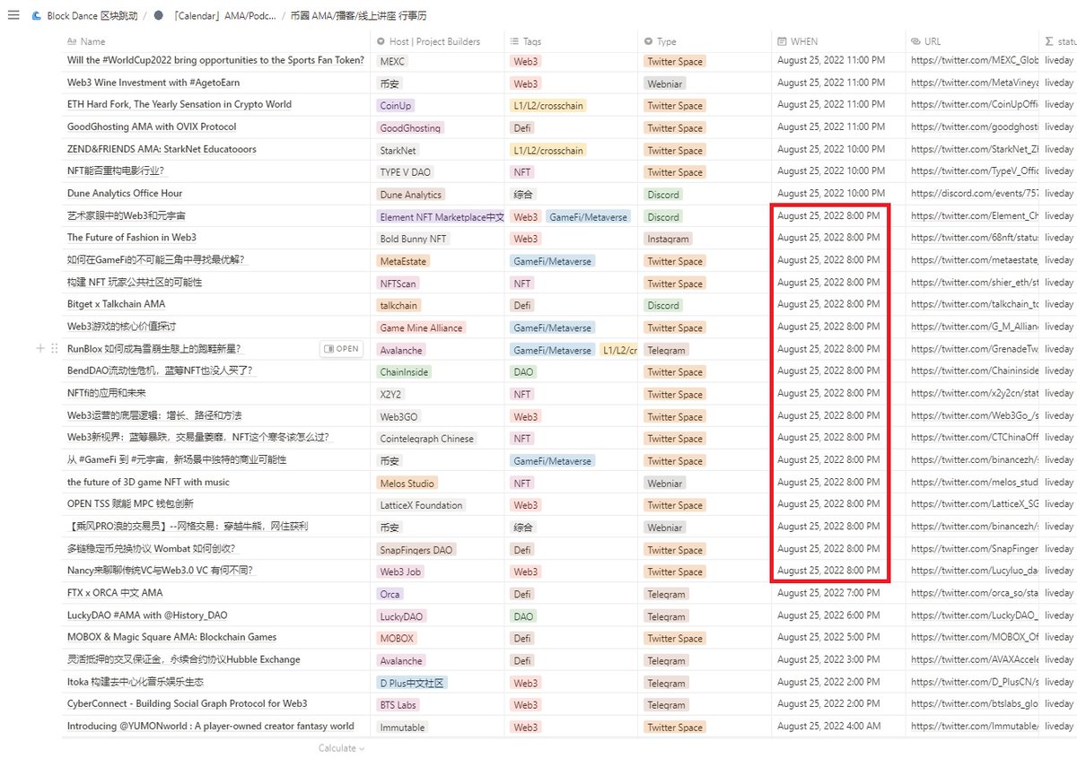The image size is (1077, 759).
Task: Click the Melos Studio host tag
Action: coord(407,483)
